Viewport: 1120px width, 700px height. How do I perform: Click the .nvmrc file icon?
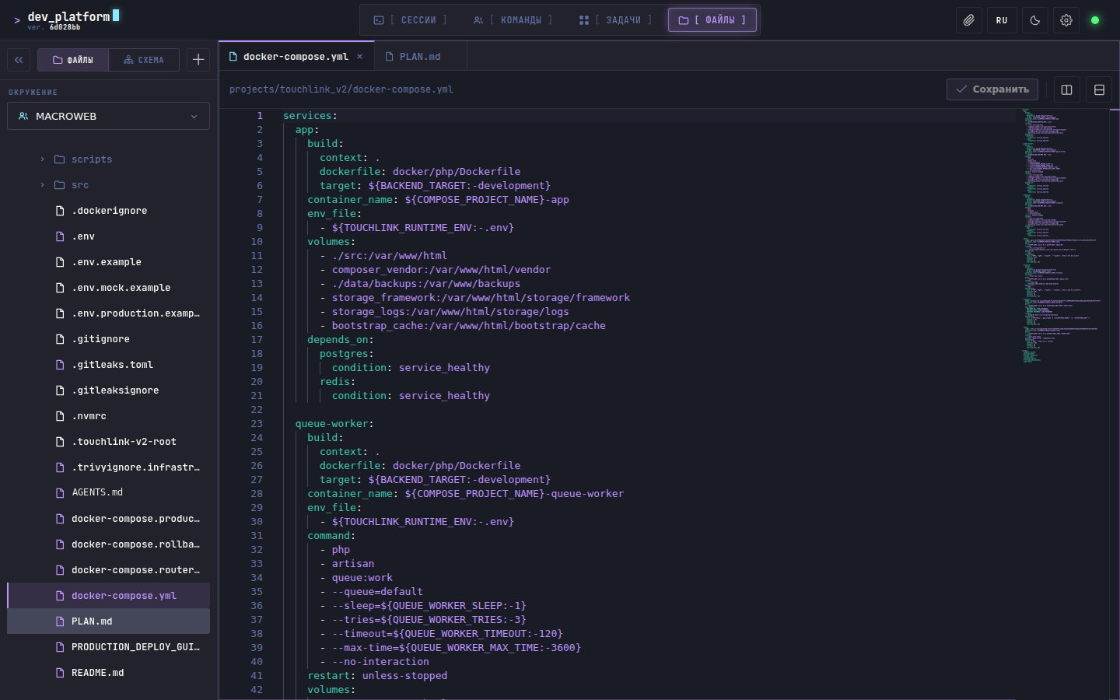click(x=60, y=416)
